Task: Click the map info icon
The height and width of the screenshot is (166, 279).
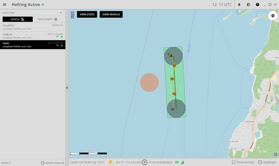Action: 276,154
